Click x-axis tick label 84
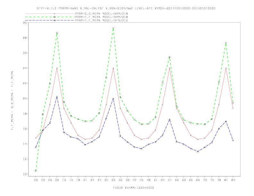Screen dimensions: 254x196 pyautogui.click(x=233, y=180)
